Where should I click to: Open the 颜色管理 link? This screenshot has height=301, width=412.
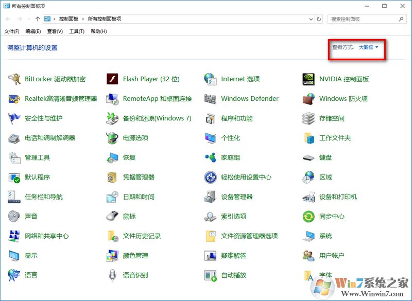pyautogui.click(x=135, y=256)
